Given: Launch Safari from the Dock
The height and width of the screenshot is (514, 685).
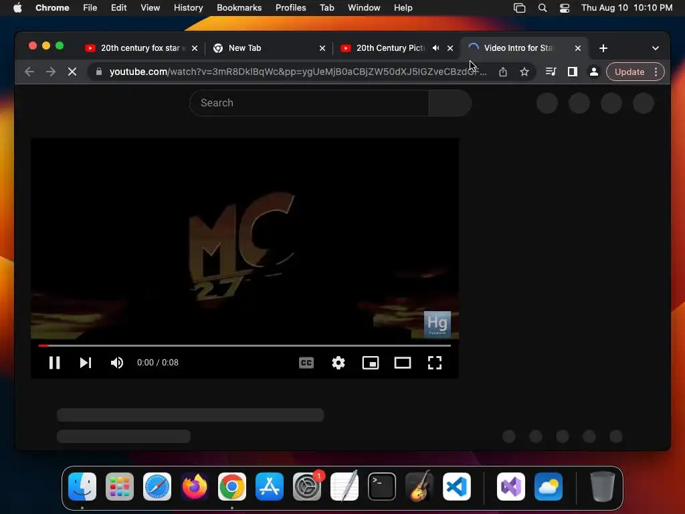Looking at the screenshot, I should click(157, 487).
